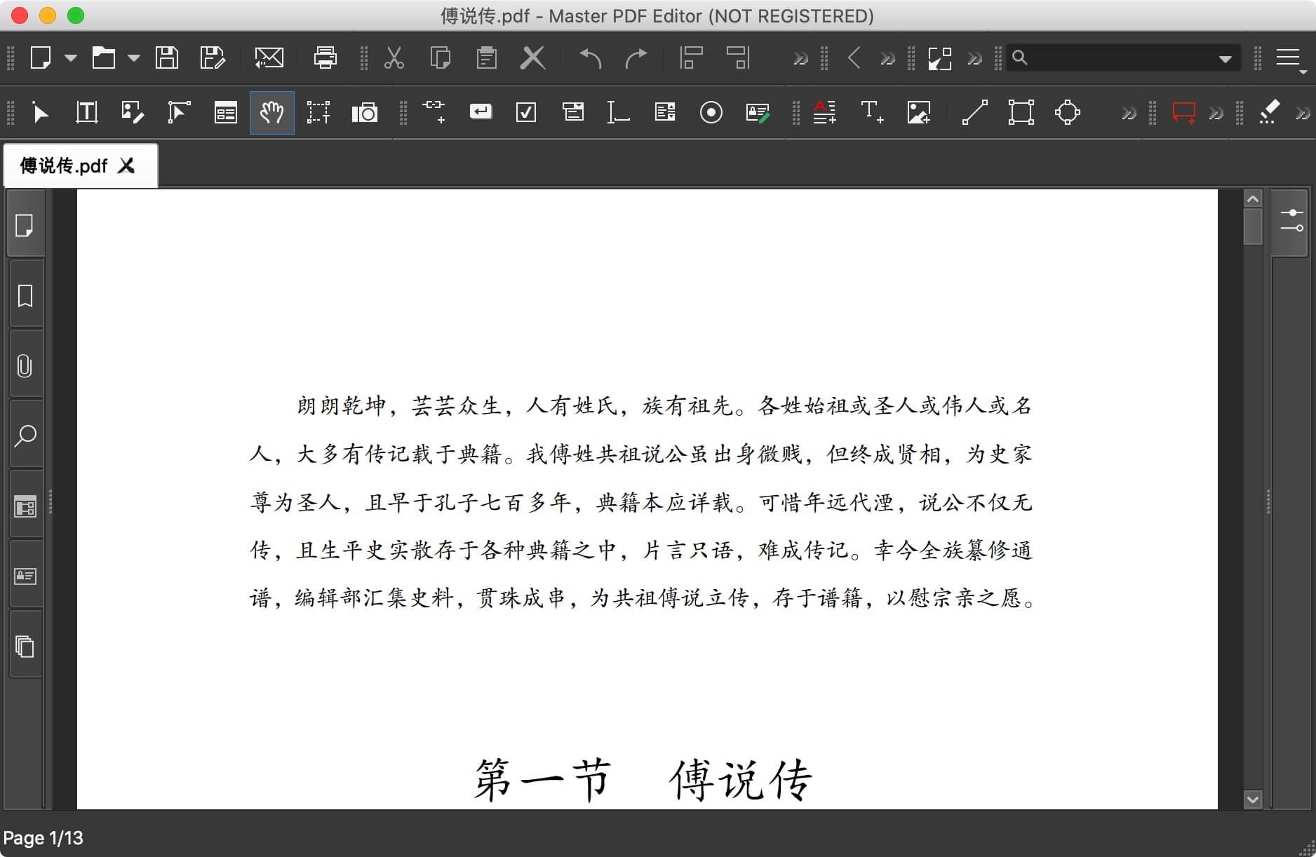Select the Line drawing tool
The height and width of the screenshot is (857, 1316).
point(974,112)
